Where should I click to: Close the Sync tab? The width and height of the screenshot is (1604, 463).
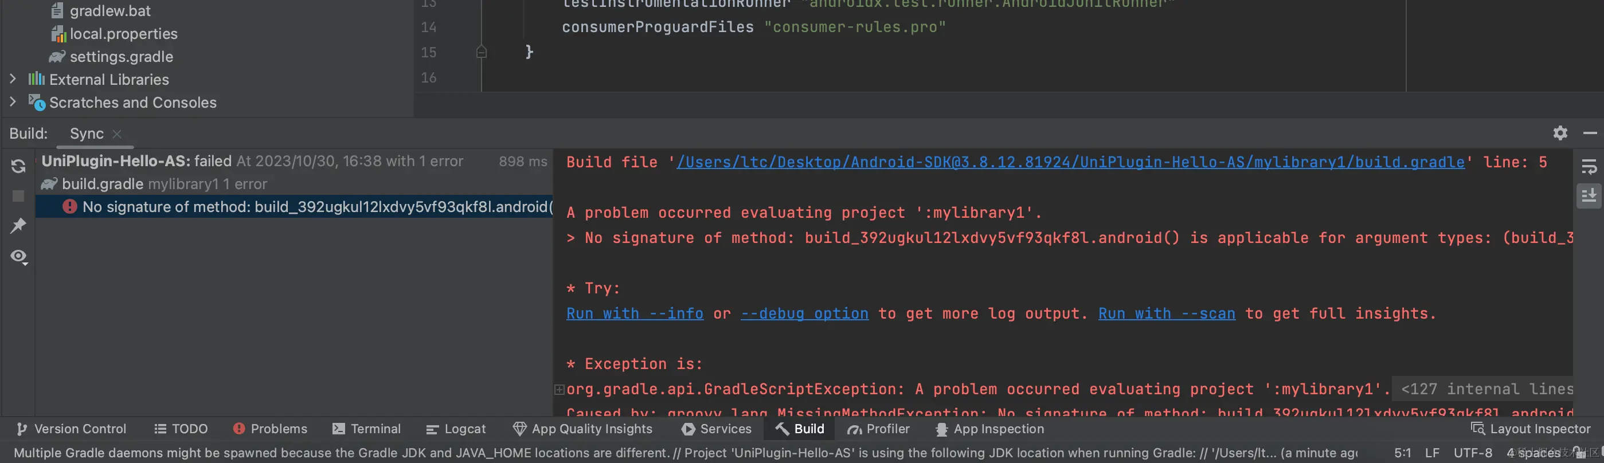(117, 134)
